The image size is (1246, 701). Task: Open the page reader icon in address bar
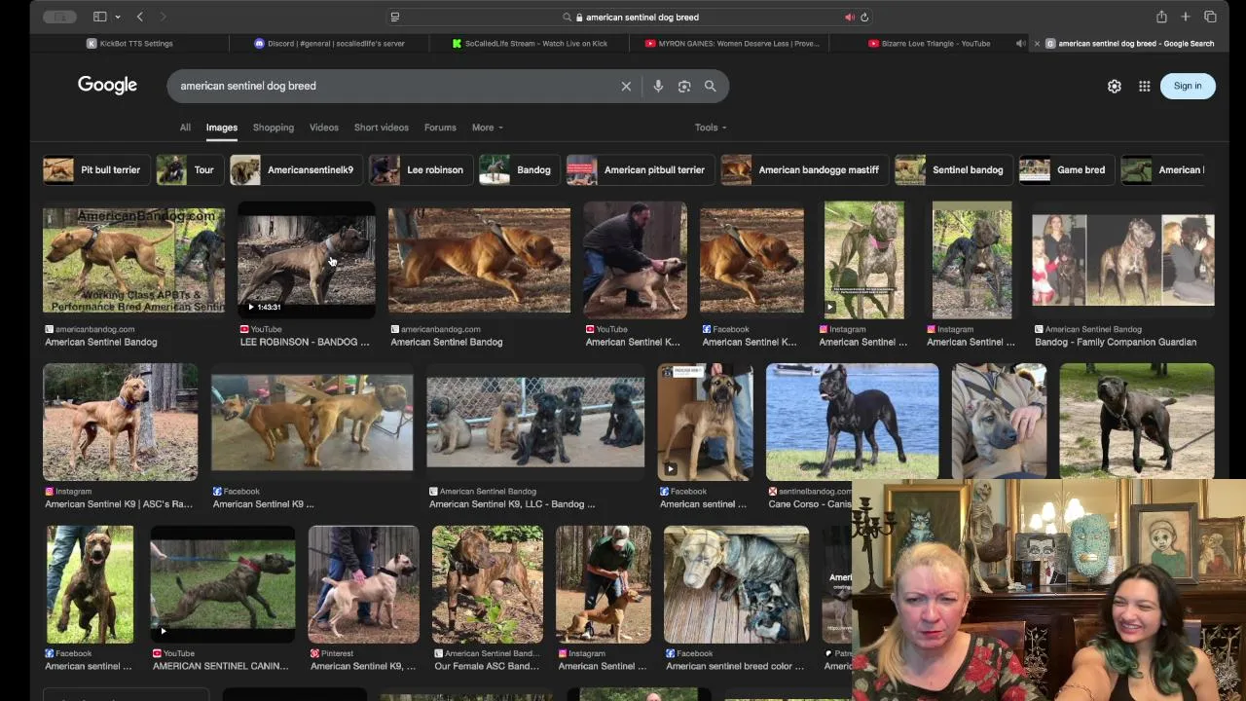coord(394,17)
